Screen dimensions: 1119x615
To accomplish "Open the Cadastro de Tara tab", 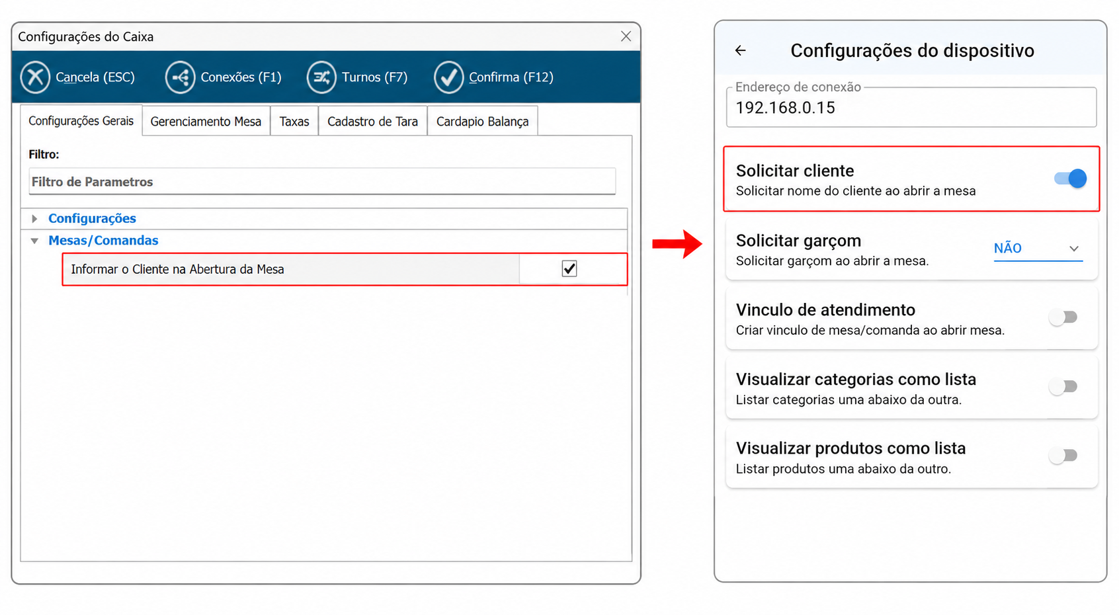I will [x=373, y=122].
